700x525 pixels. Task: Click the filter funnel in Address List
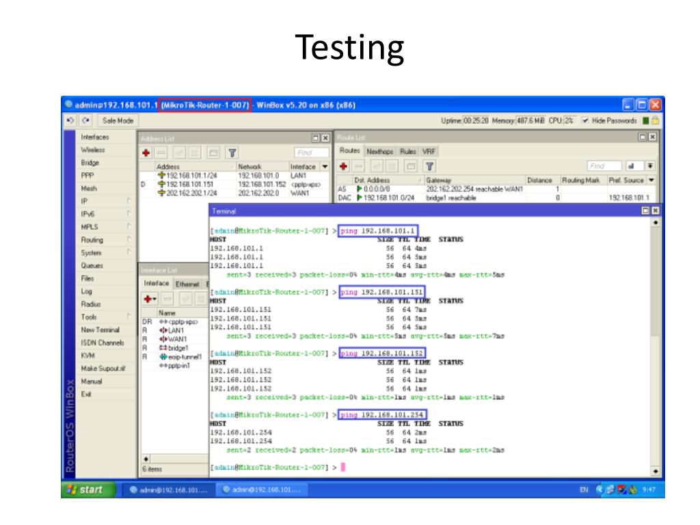(232, 153)
